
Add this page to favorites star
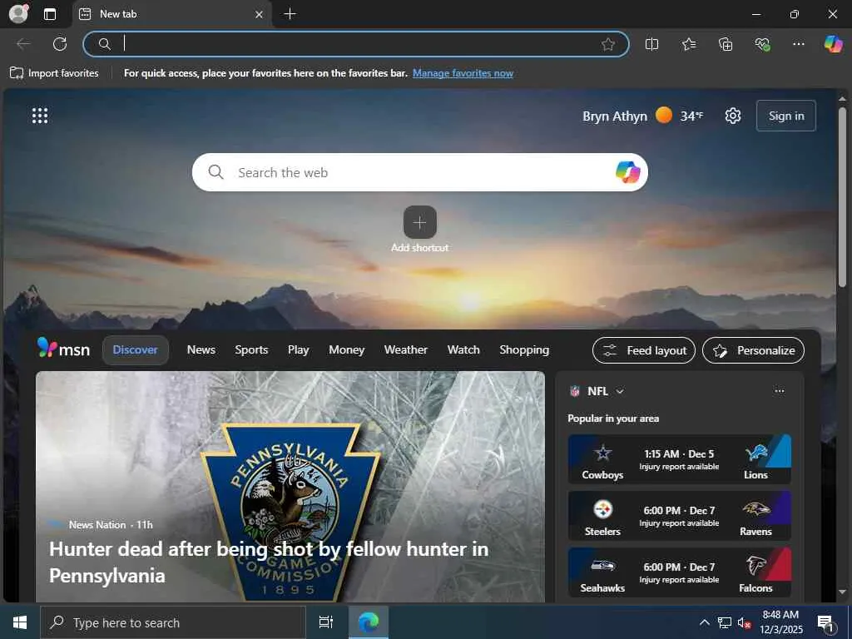(x=608, y=44)
